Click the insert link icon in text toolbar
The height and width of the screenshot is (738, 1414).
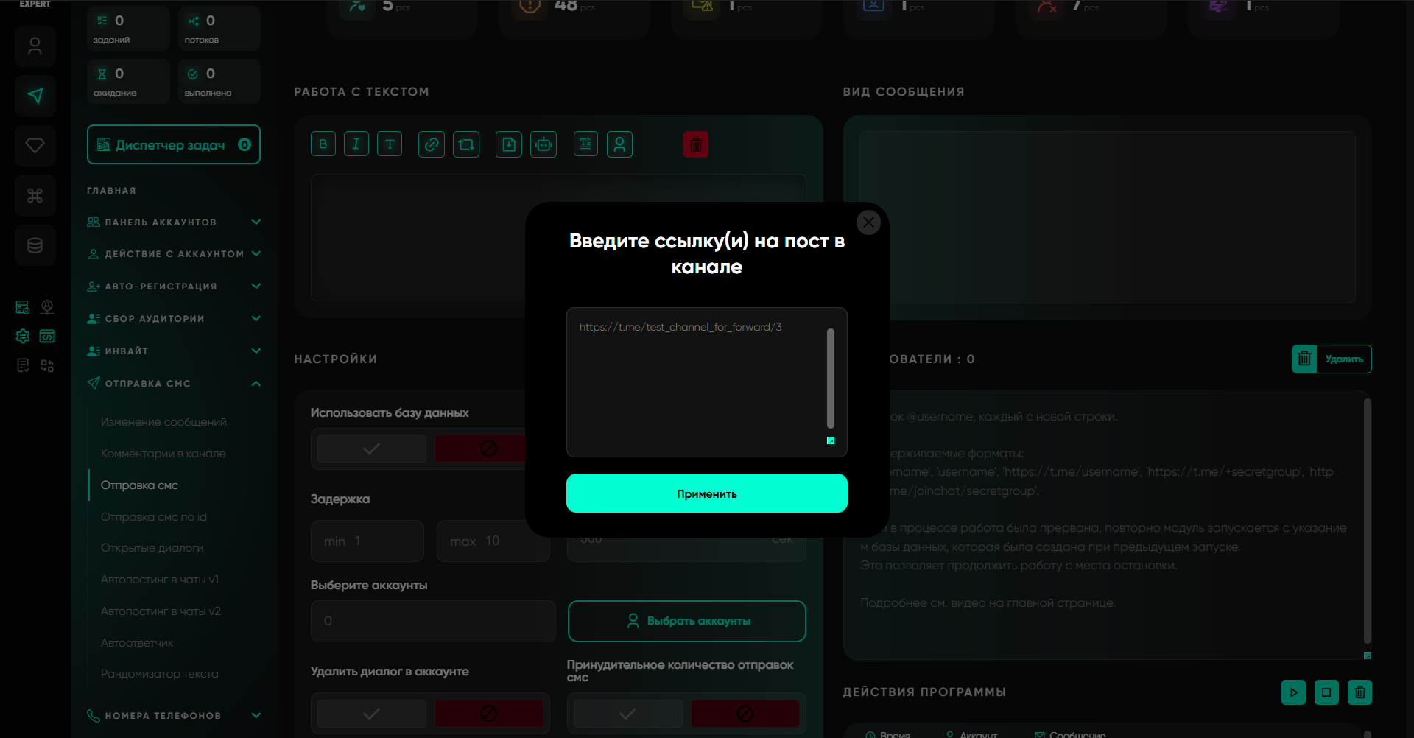click(432, 144)
